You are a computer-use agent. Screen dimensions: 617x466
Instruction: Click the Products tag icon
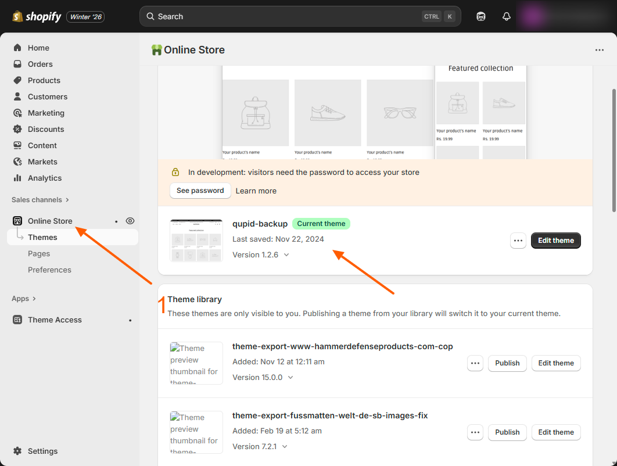point(17,80)
